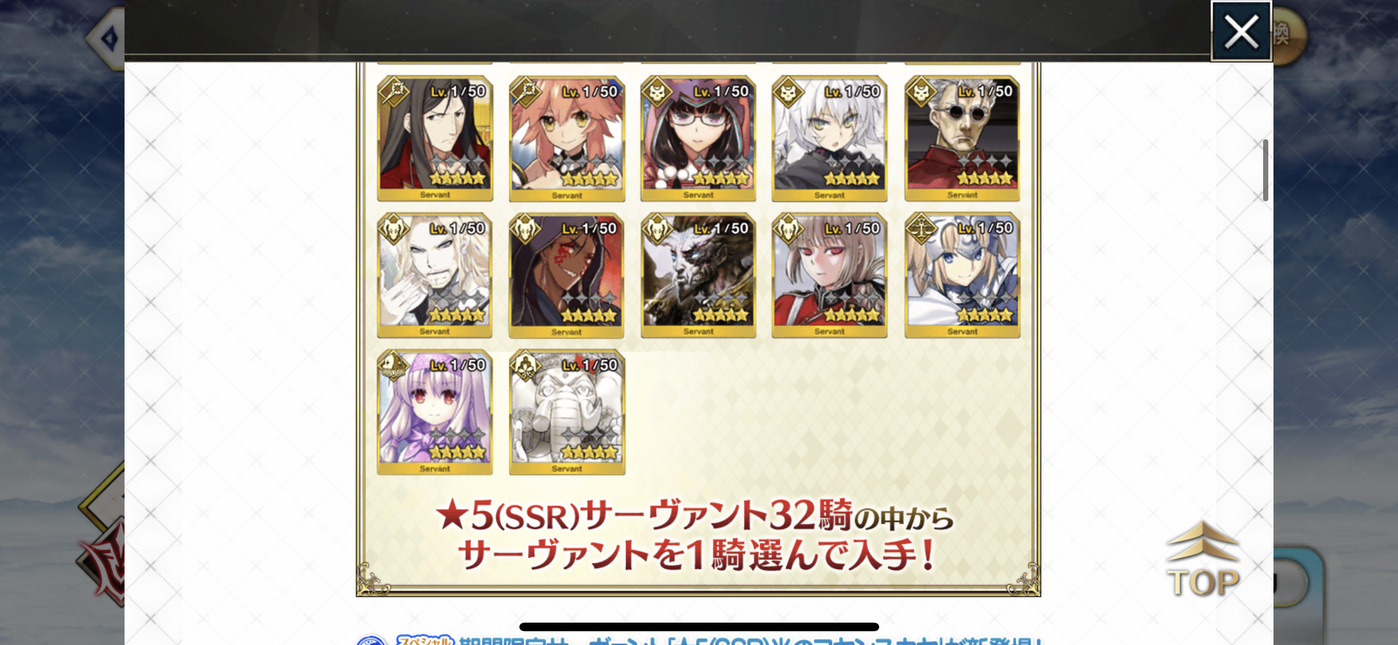
Task: Click the Ruler scales class icon
Action: tap(922, 229)
